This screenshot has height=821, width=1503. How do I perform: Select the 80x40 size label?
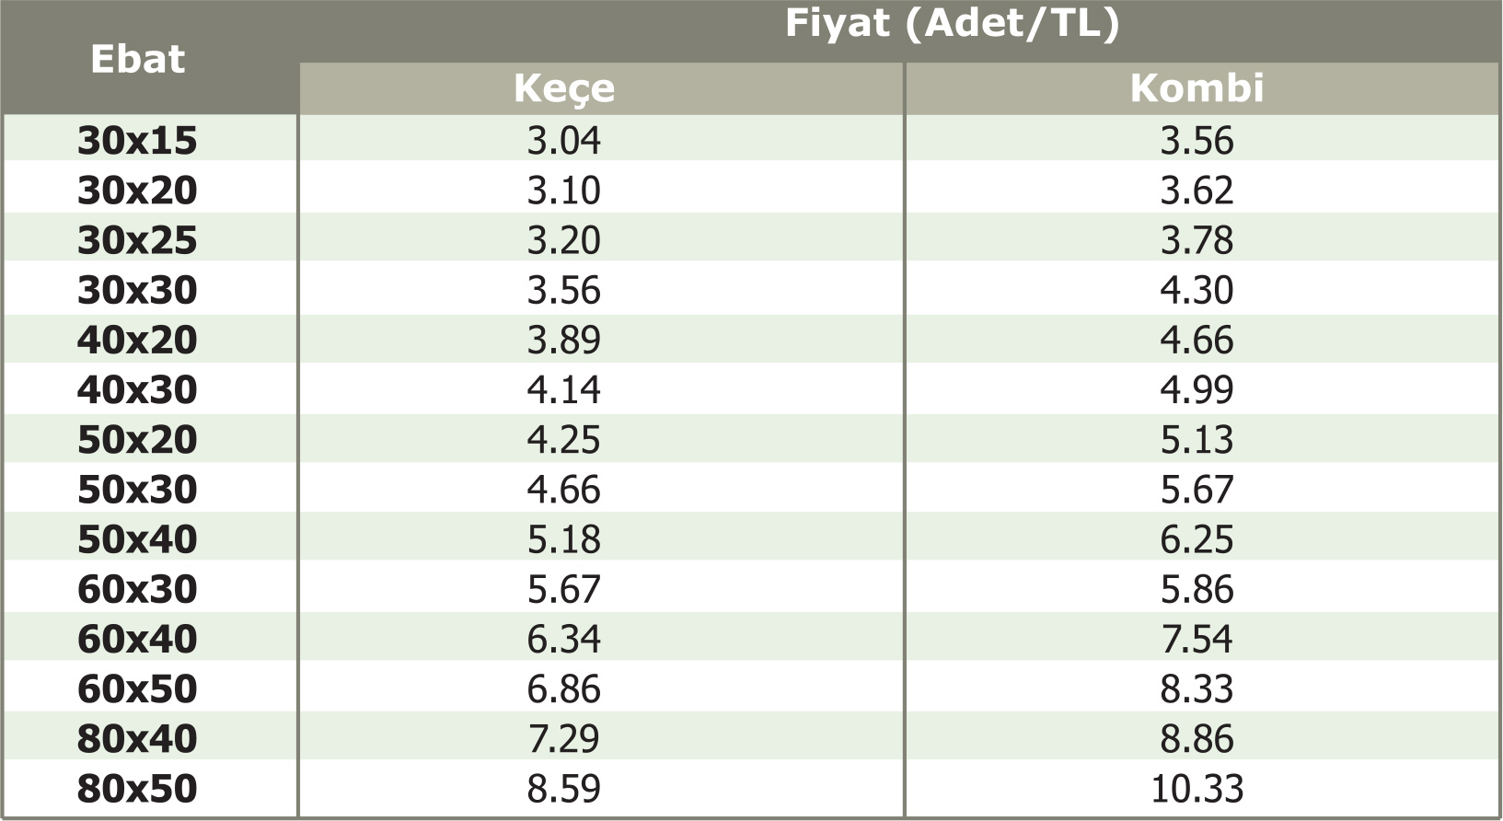point(137,739)
